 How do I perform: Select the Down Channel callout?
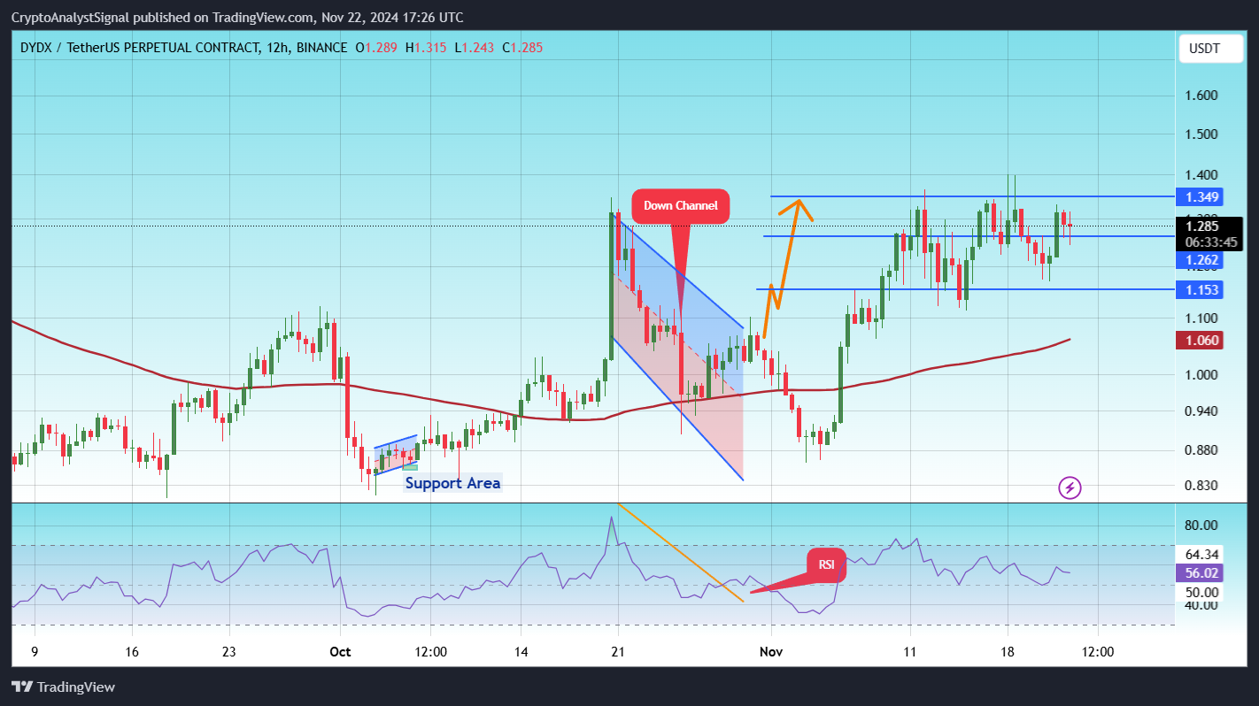pos(680,205)
